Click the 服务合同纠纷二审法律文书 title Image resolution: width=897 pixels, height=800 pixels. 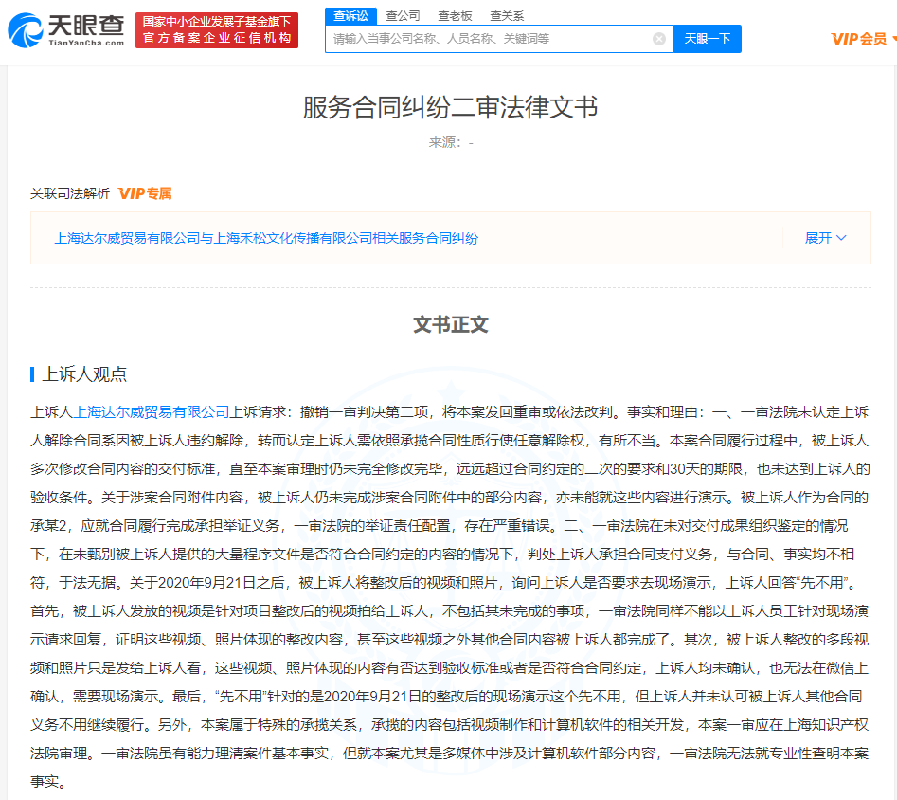(x=450, y=107)
